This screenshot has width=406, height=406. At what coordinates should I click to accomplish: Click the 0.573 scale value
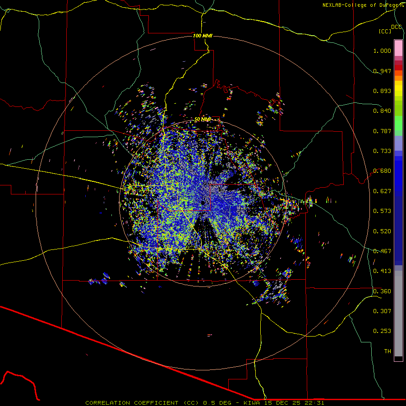click(382, 211)
